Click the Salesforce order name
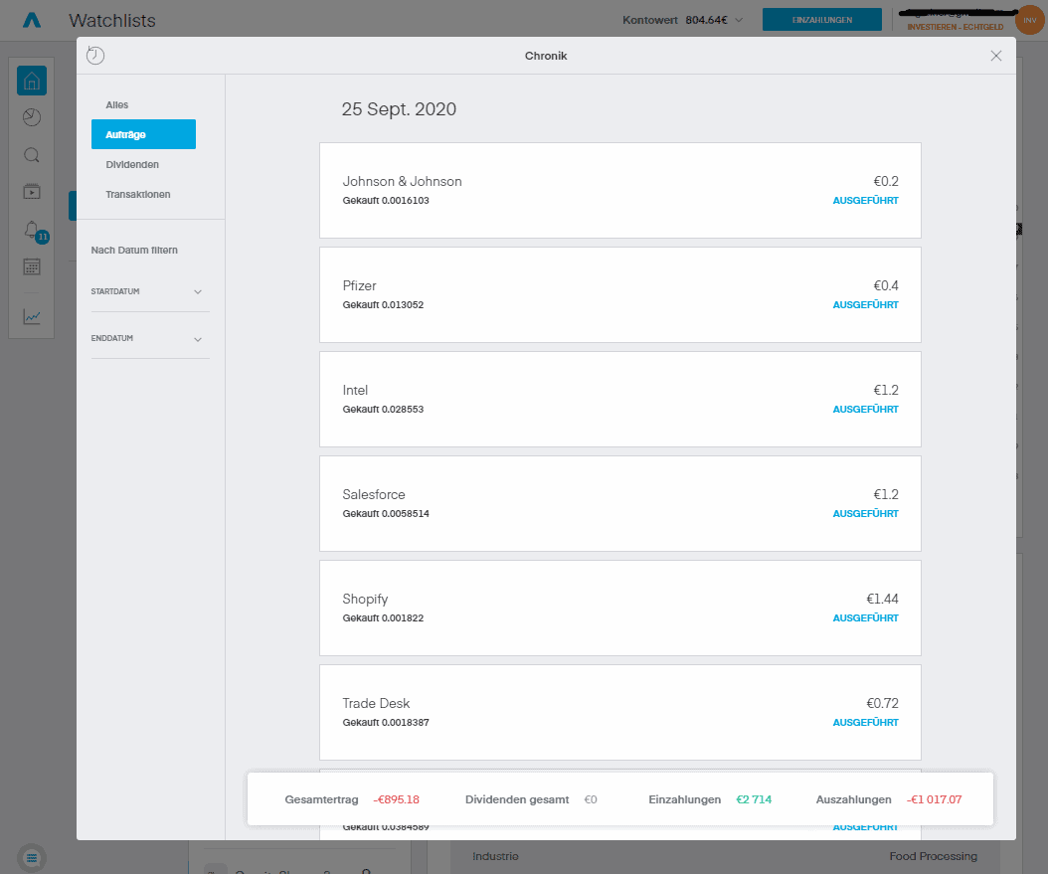The width and height of the screenshot is (1048, 874). 374,494
